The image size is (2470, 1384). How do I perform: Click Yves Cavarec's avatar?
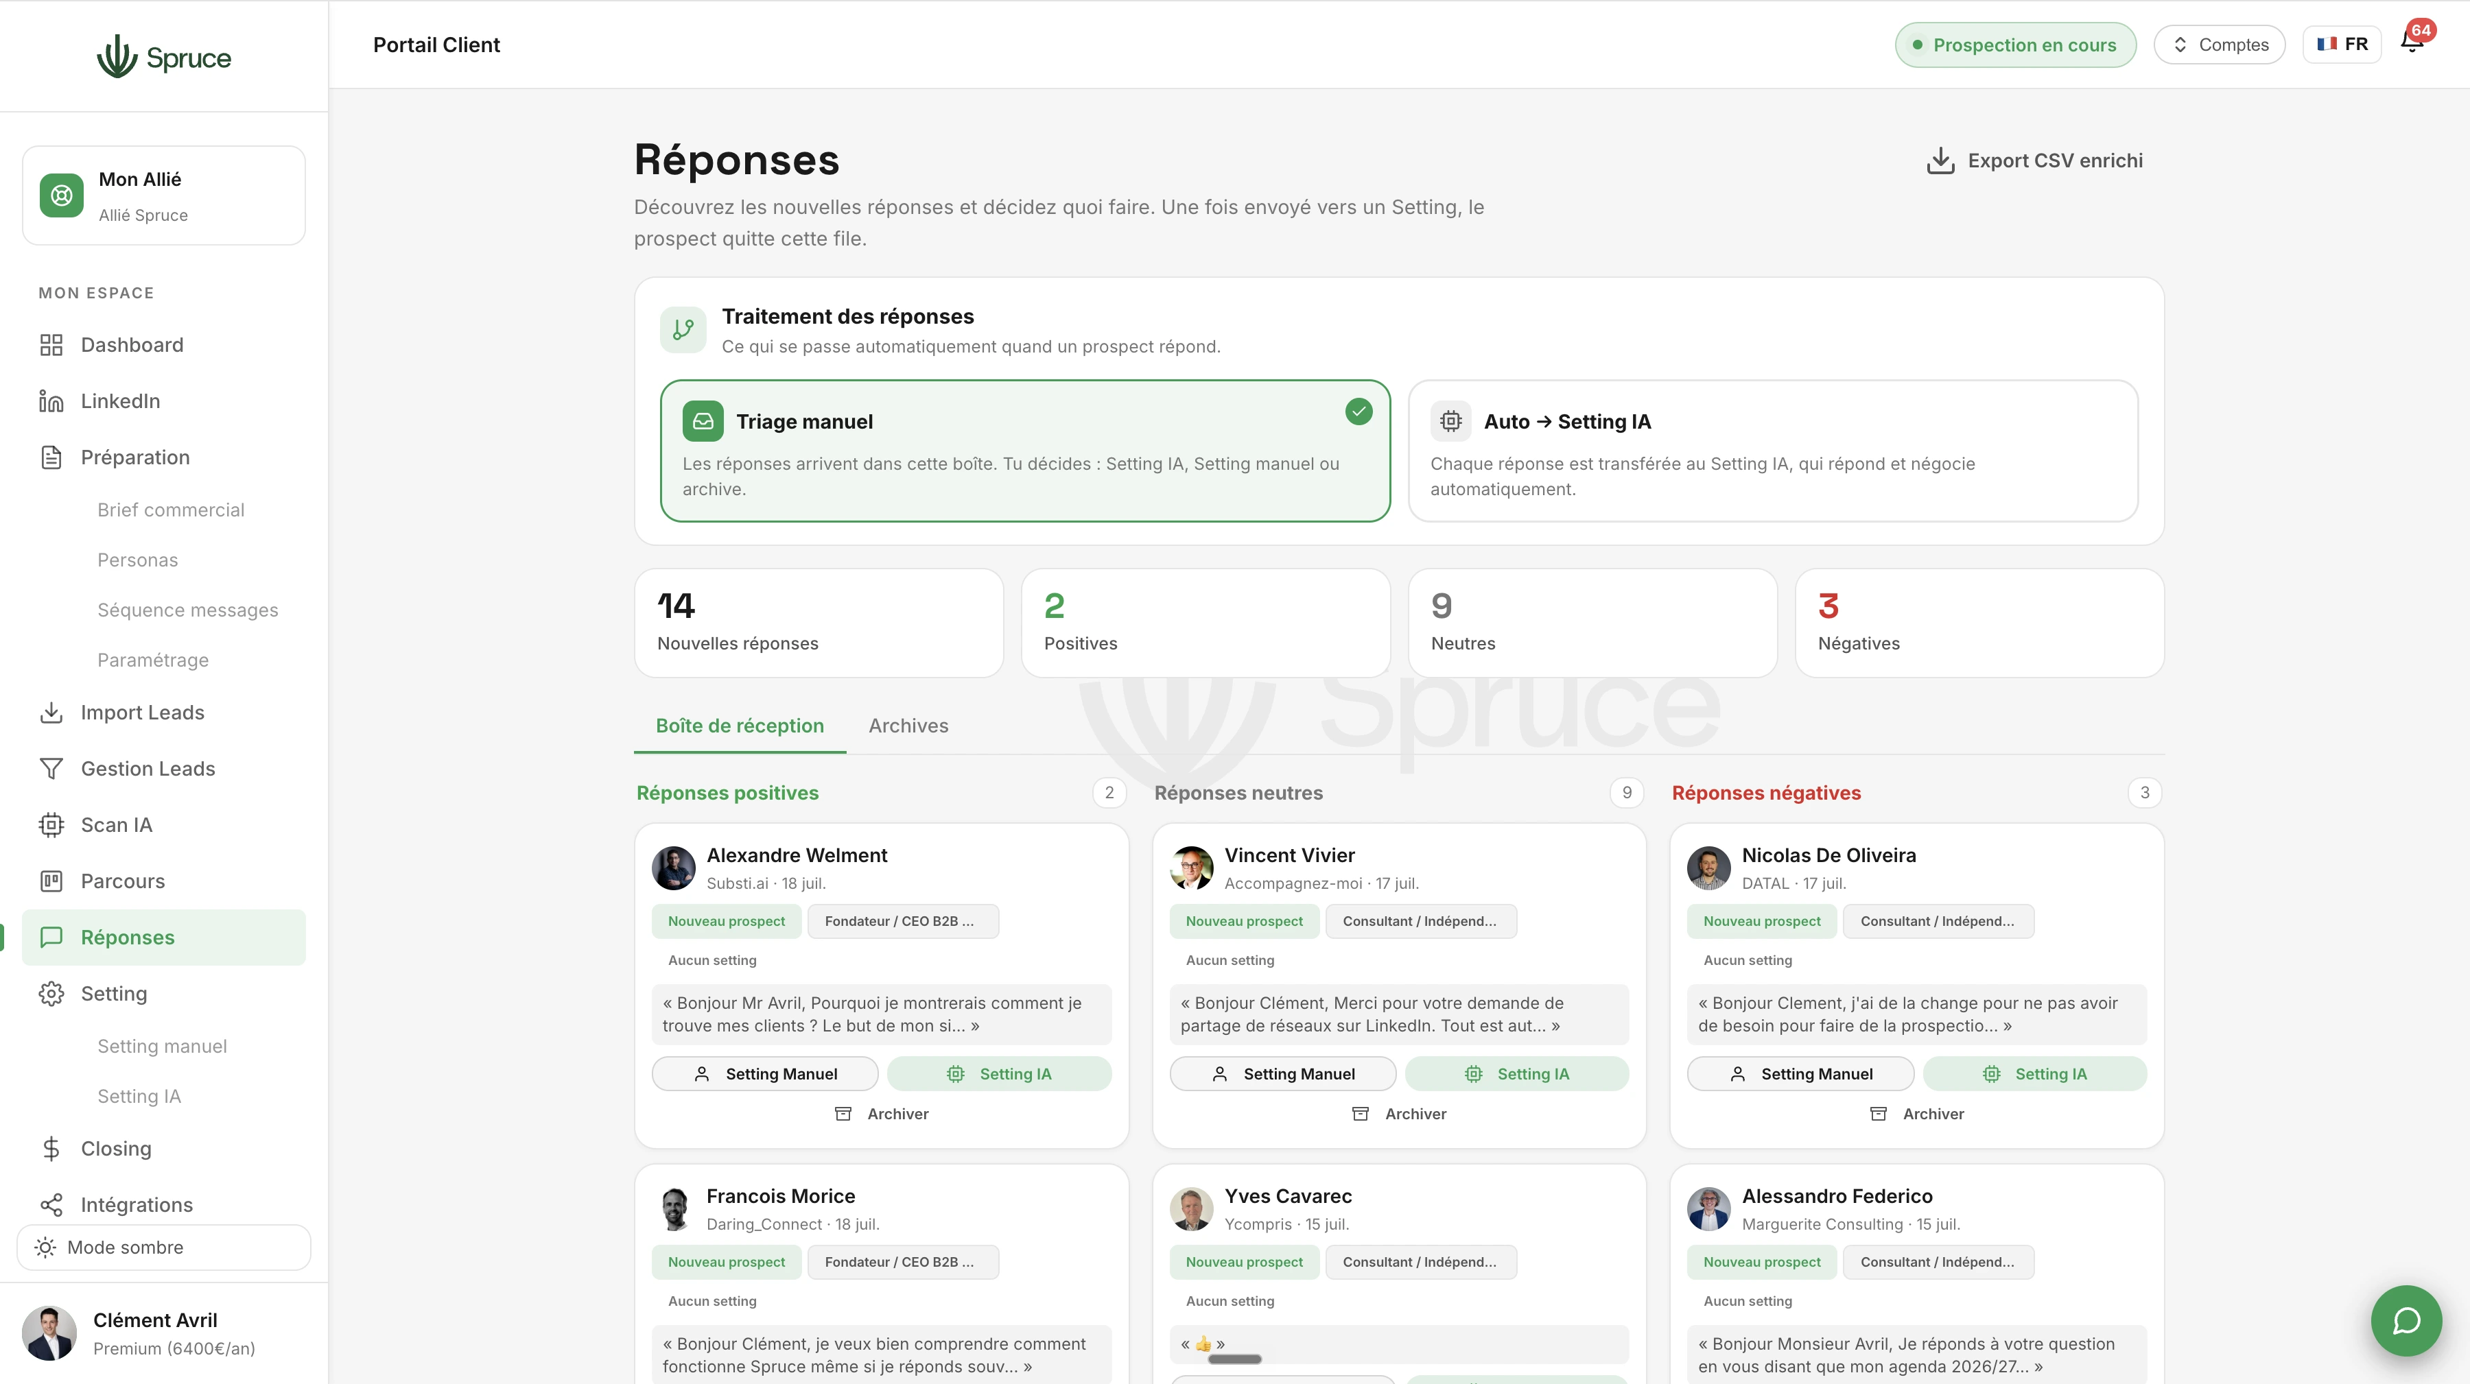(1192, 1208)
